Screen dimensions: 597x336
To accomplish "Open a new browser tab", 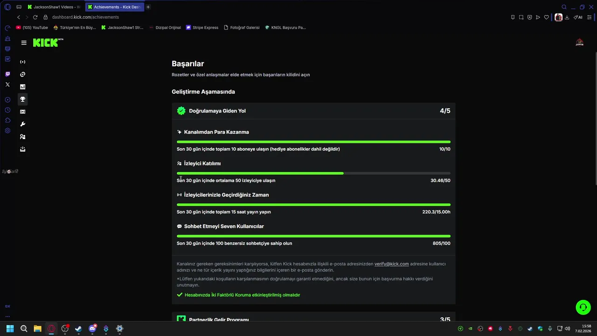I will pos(148,7).
